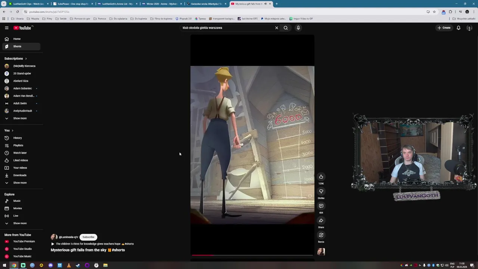Seek using the Short's progress bar
Viewport: 478px width, 269px height.
pyautogui.click(x=252, y=255)
